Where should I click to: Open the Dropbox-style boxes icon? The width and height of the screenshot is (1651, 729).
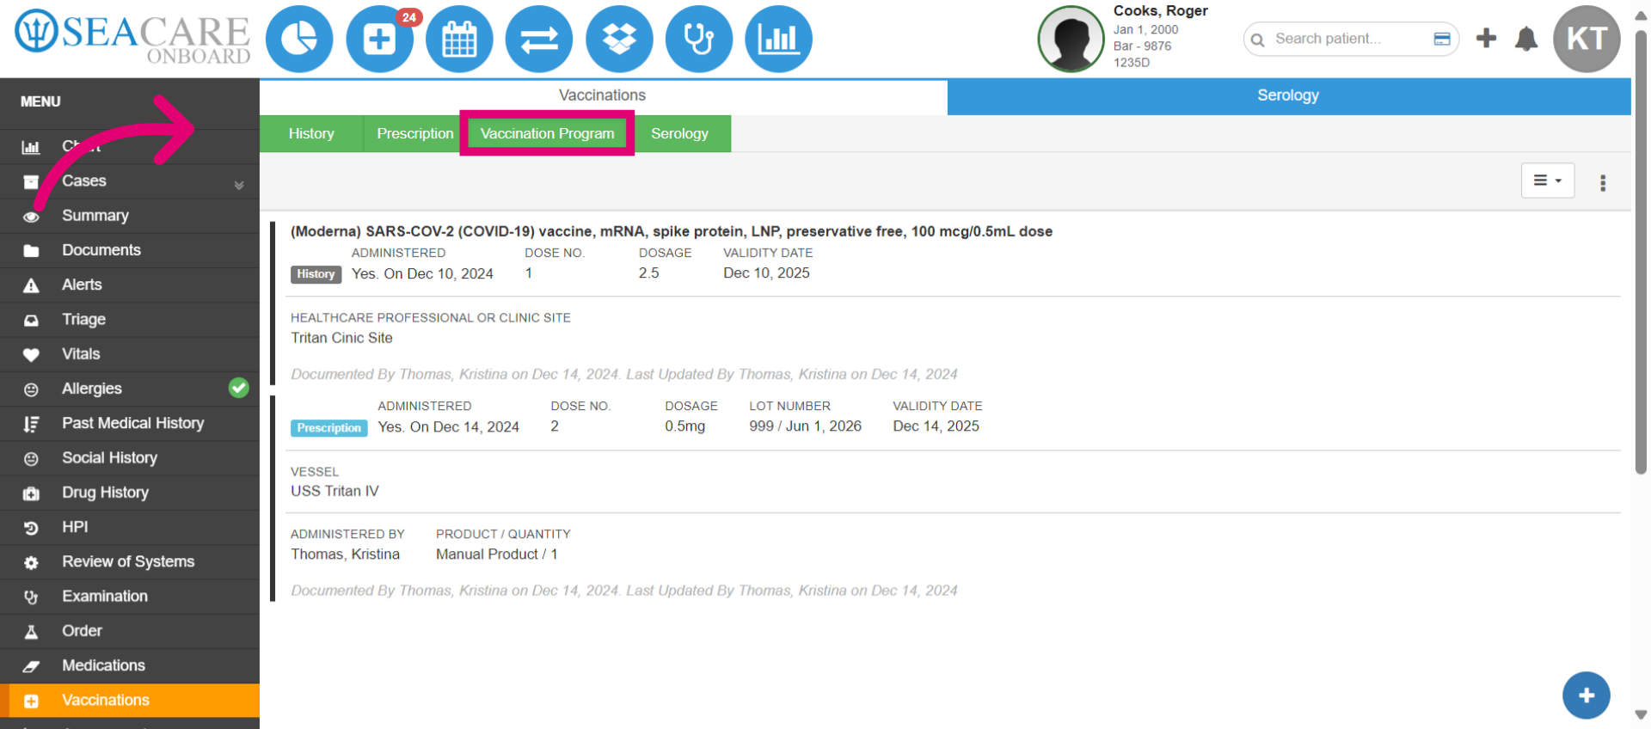point(619,39)
